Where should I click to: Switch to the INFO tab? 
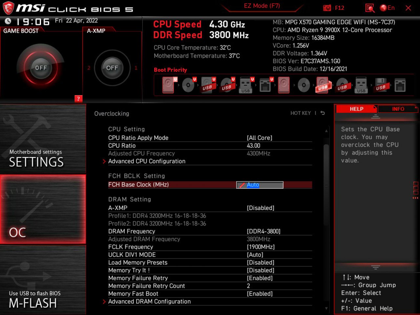point(398,109)
